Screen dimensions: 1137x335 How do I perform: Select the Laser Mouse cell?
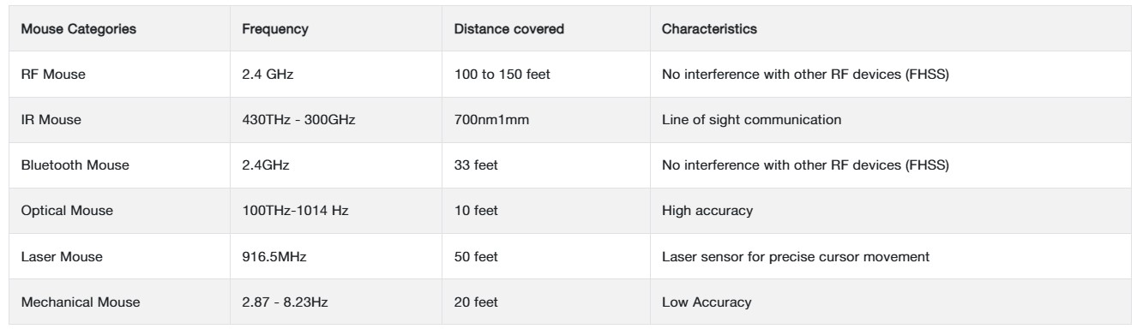coord(118,256)
